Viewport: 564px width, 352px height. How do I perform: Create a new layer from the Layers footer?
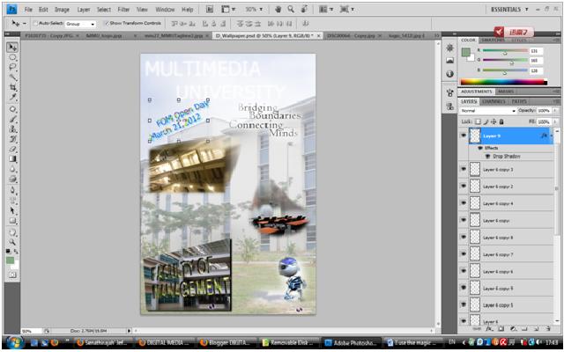(537, 328)
